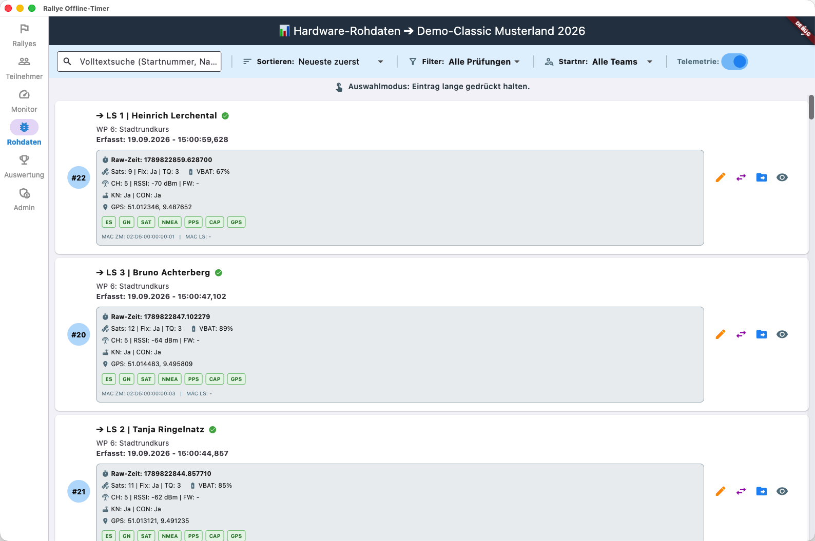
Task: Edit entry #20 with pencil icon
Action: click(x=721, y=334)
